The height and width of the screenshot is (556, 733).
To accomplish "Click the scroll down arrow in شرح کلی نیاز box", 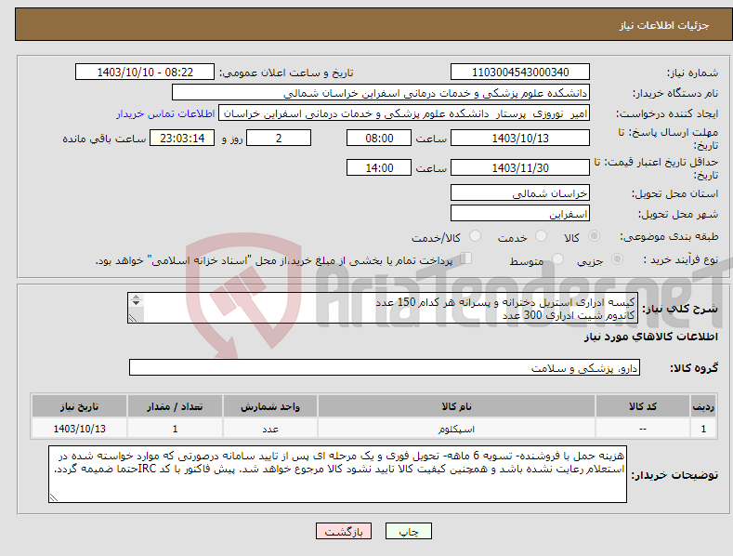I will point(136,303).
